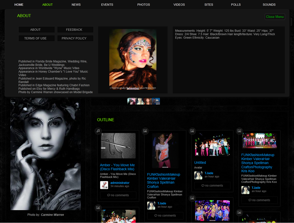The width and height of the screenshot is (294, 223).
Task: Go to the NEWS menu
Action: pyautogui.click(x=76, y=5)
